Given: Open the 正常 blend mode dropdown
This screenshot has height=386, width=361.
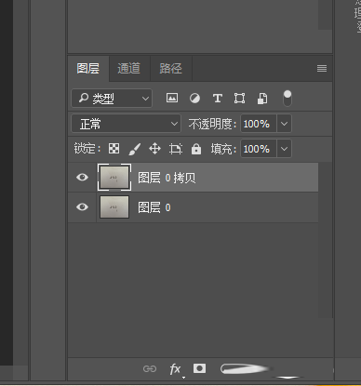Looking at the screenshot, I should [126, 124].
